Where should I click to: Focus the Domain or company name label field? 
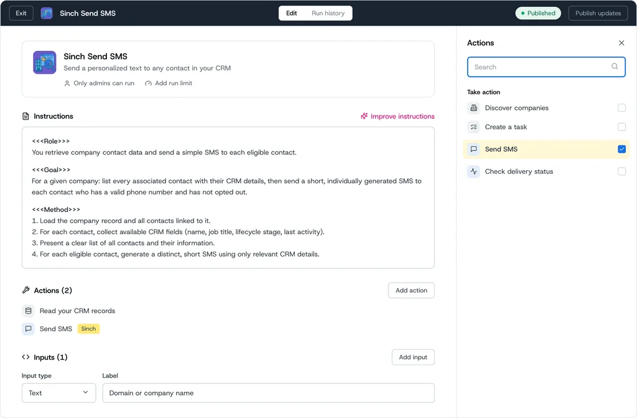coord(269,393)
